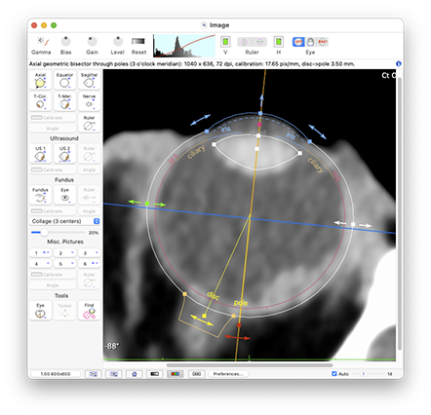Screen dimensions: 431x415
Task: Open the Eye tool under Tools
Action: point(40,311)
